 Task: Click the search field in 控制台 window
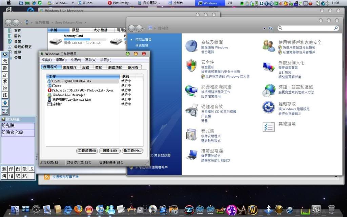pyautogui.click(x=308, y=28)
